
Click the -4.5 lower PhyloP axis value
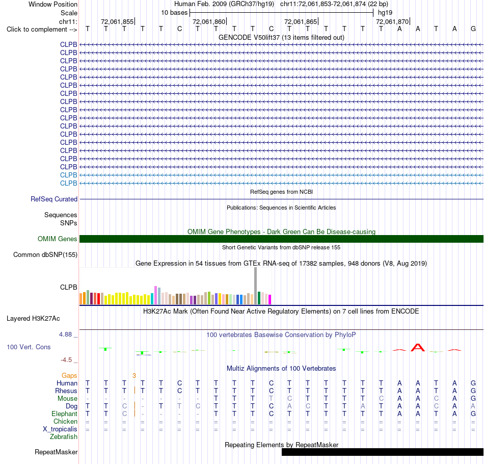[x=66, y=360]
